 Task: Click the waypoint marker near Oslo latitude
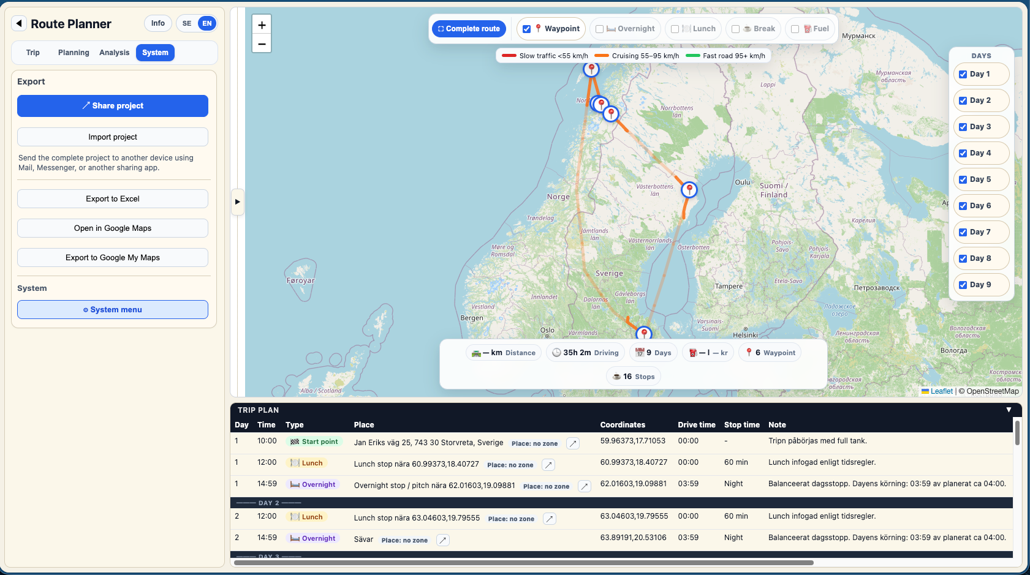point(644,334)
